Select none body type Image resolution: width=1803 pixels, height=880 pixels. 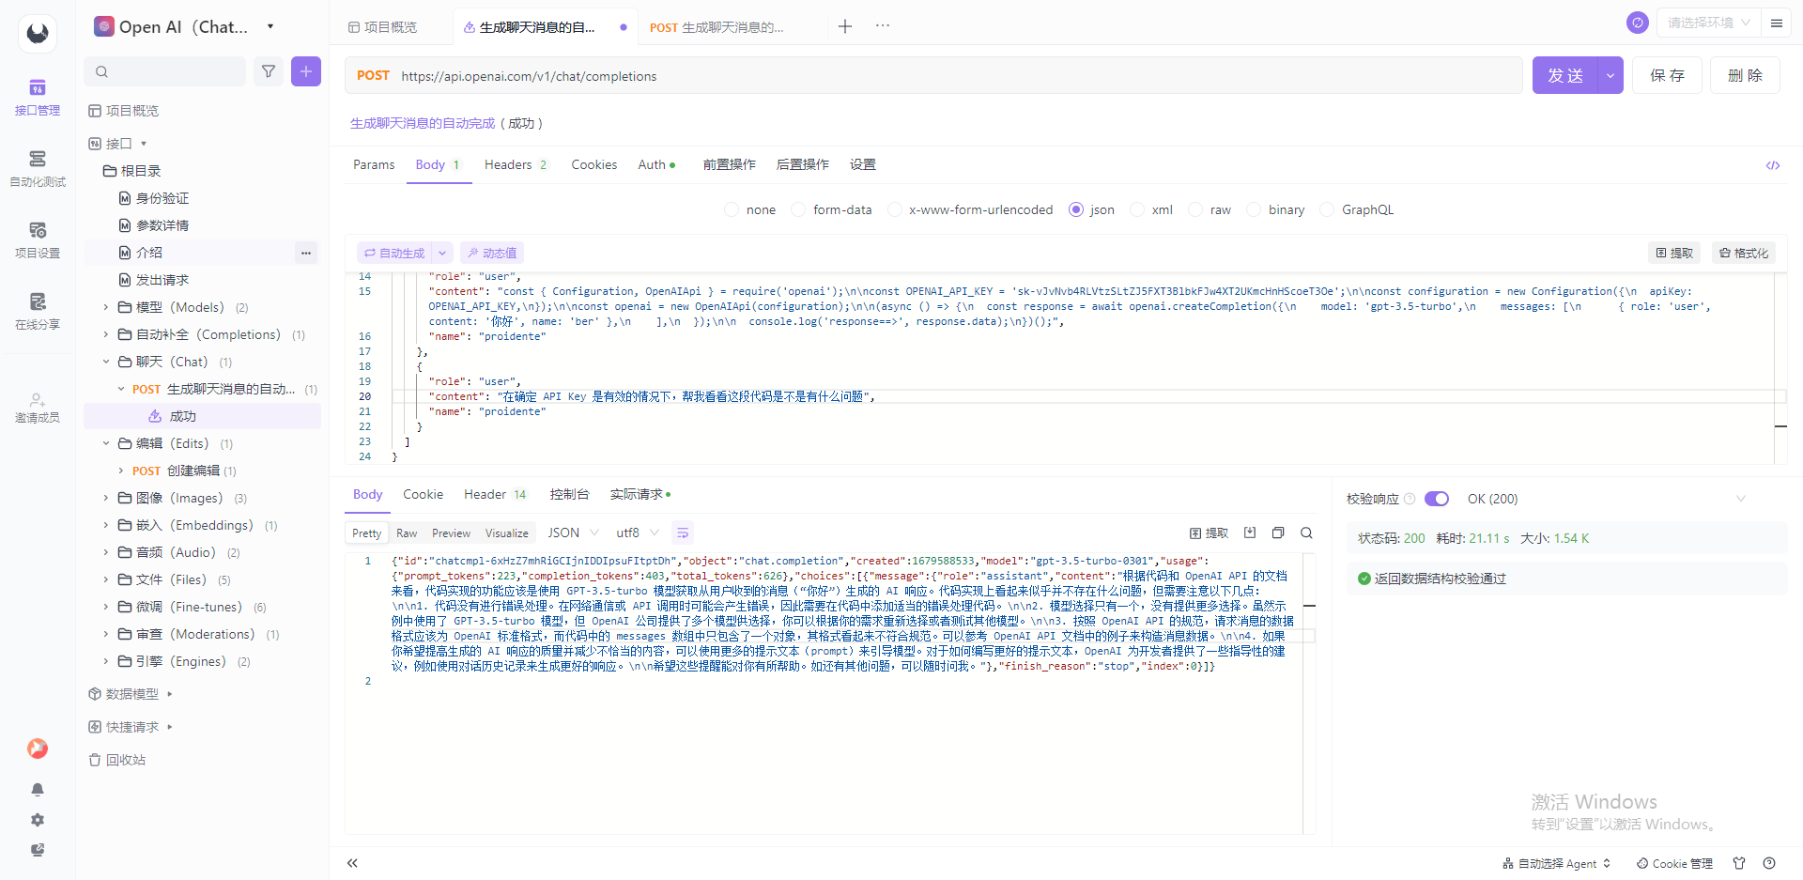(x=749, y=209)
